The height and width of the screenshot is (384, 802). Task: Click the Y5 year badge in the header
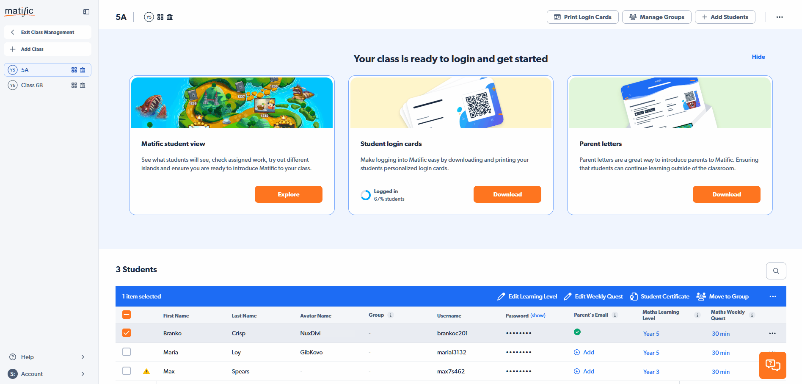(x=149, y=17)
